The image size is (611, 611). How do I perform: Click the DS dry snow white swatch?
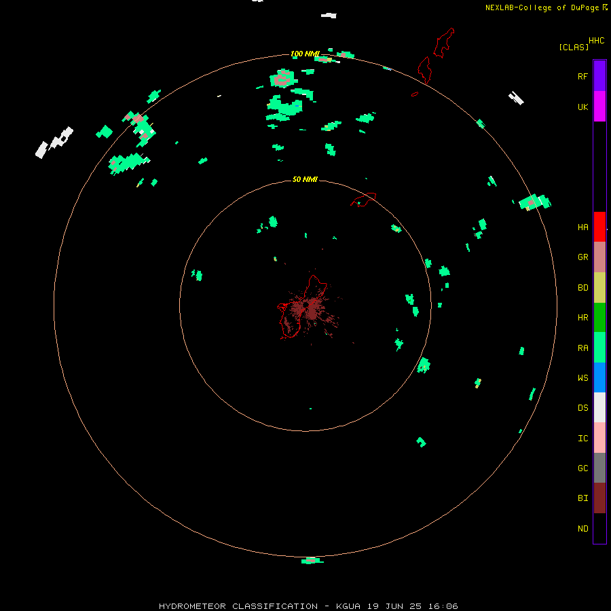pyautogui.click(x=599, y=407)
